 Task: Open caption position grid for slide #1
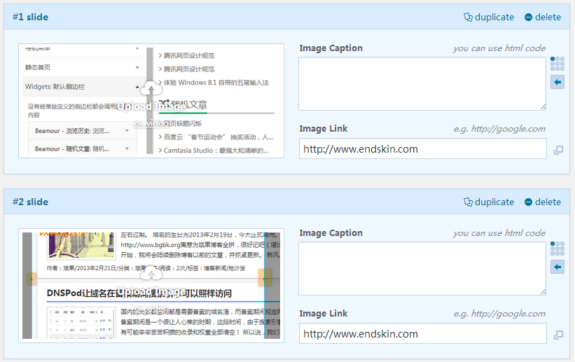click(x=557, y=64)
